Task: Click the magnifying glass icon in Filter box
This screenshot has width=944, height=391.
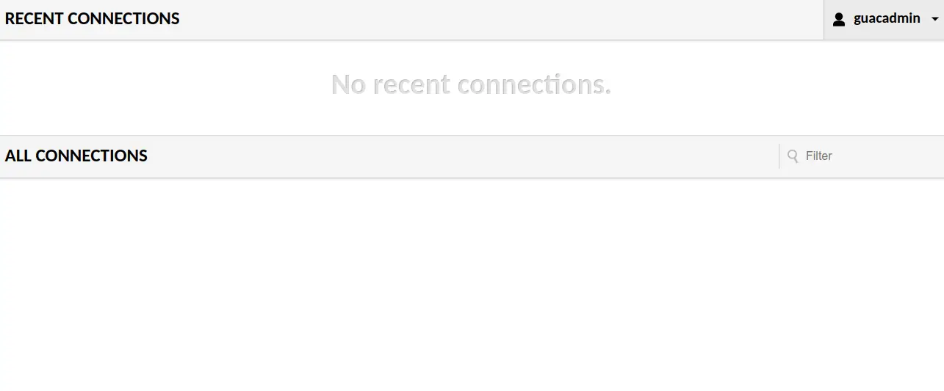Action: tap(793, 156)
